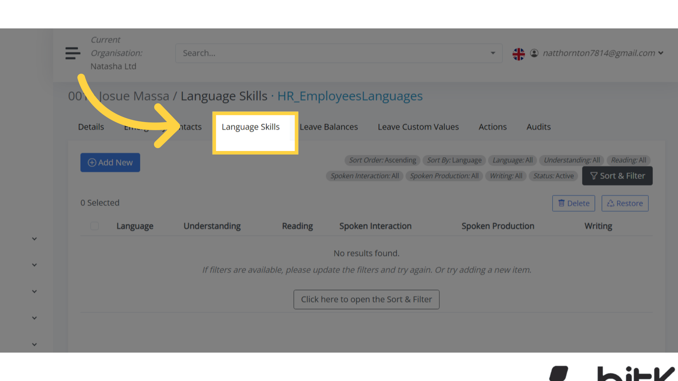
Task: Expand the topmost chevron in the left sidebar
Action: (34, 238)
